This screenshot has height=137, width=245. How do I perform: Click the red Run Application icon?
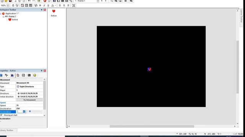pos(45,1)
